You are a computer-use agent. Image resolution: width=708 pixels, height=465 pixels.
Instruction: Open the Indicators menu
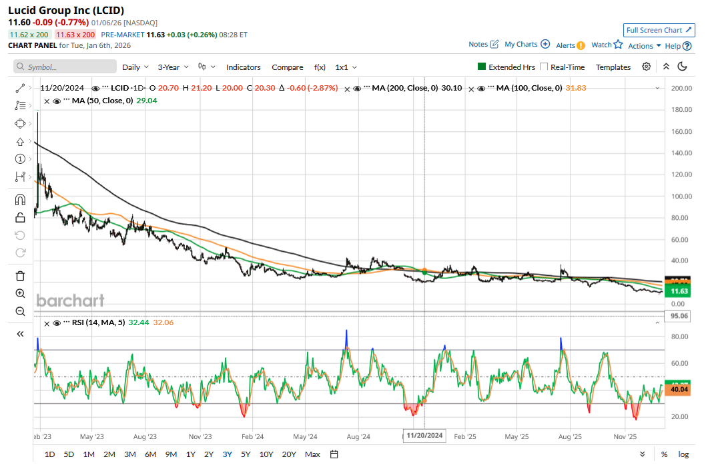pyautogui.click(x=243, y=67)
